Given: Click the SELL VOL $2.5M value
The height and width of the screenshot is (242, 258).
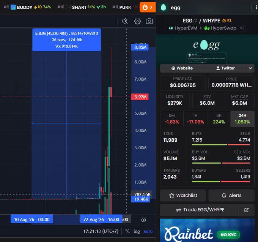Looking at the screenshot, I should click(244, 158).
